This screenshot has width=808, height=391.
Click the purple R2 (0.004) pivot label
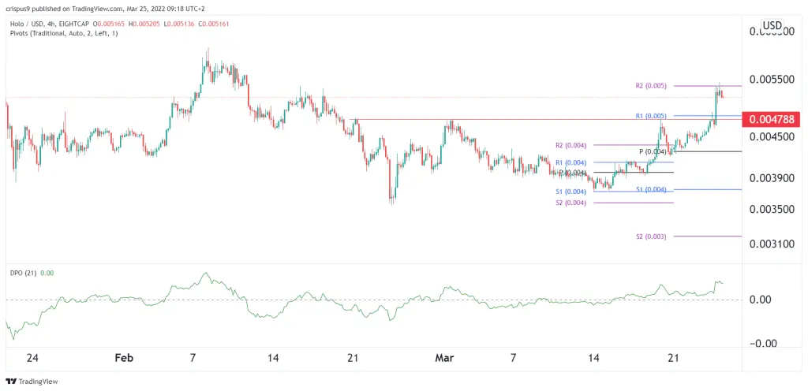tap(571, 145)
